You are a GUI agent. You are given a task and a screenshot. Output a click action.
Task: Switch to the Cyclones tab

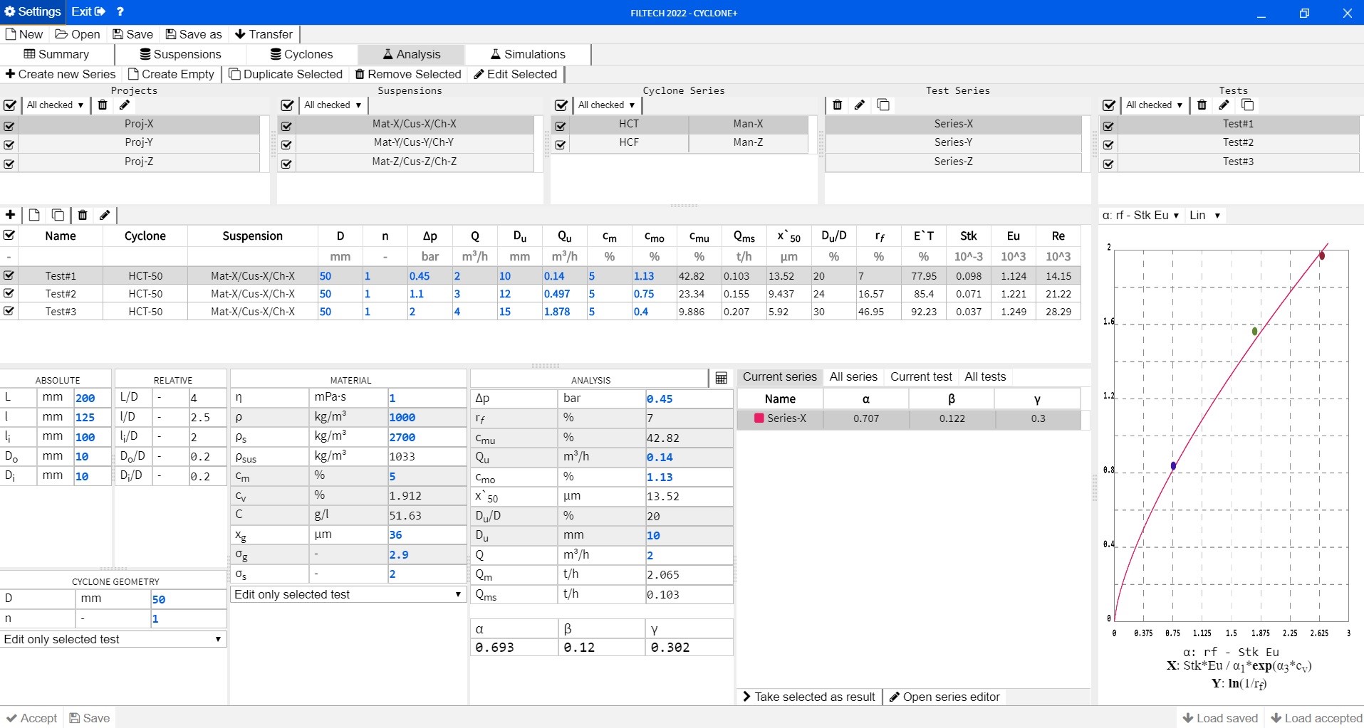point(302,54)
